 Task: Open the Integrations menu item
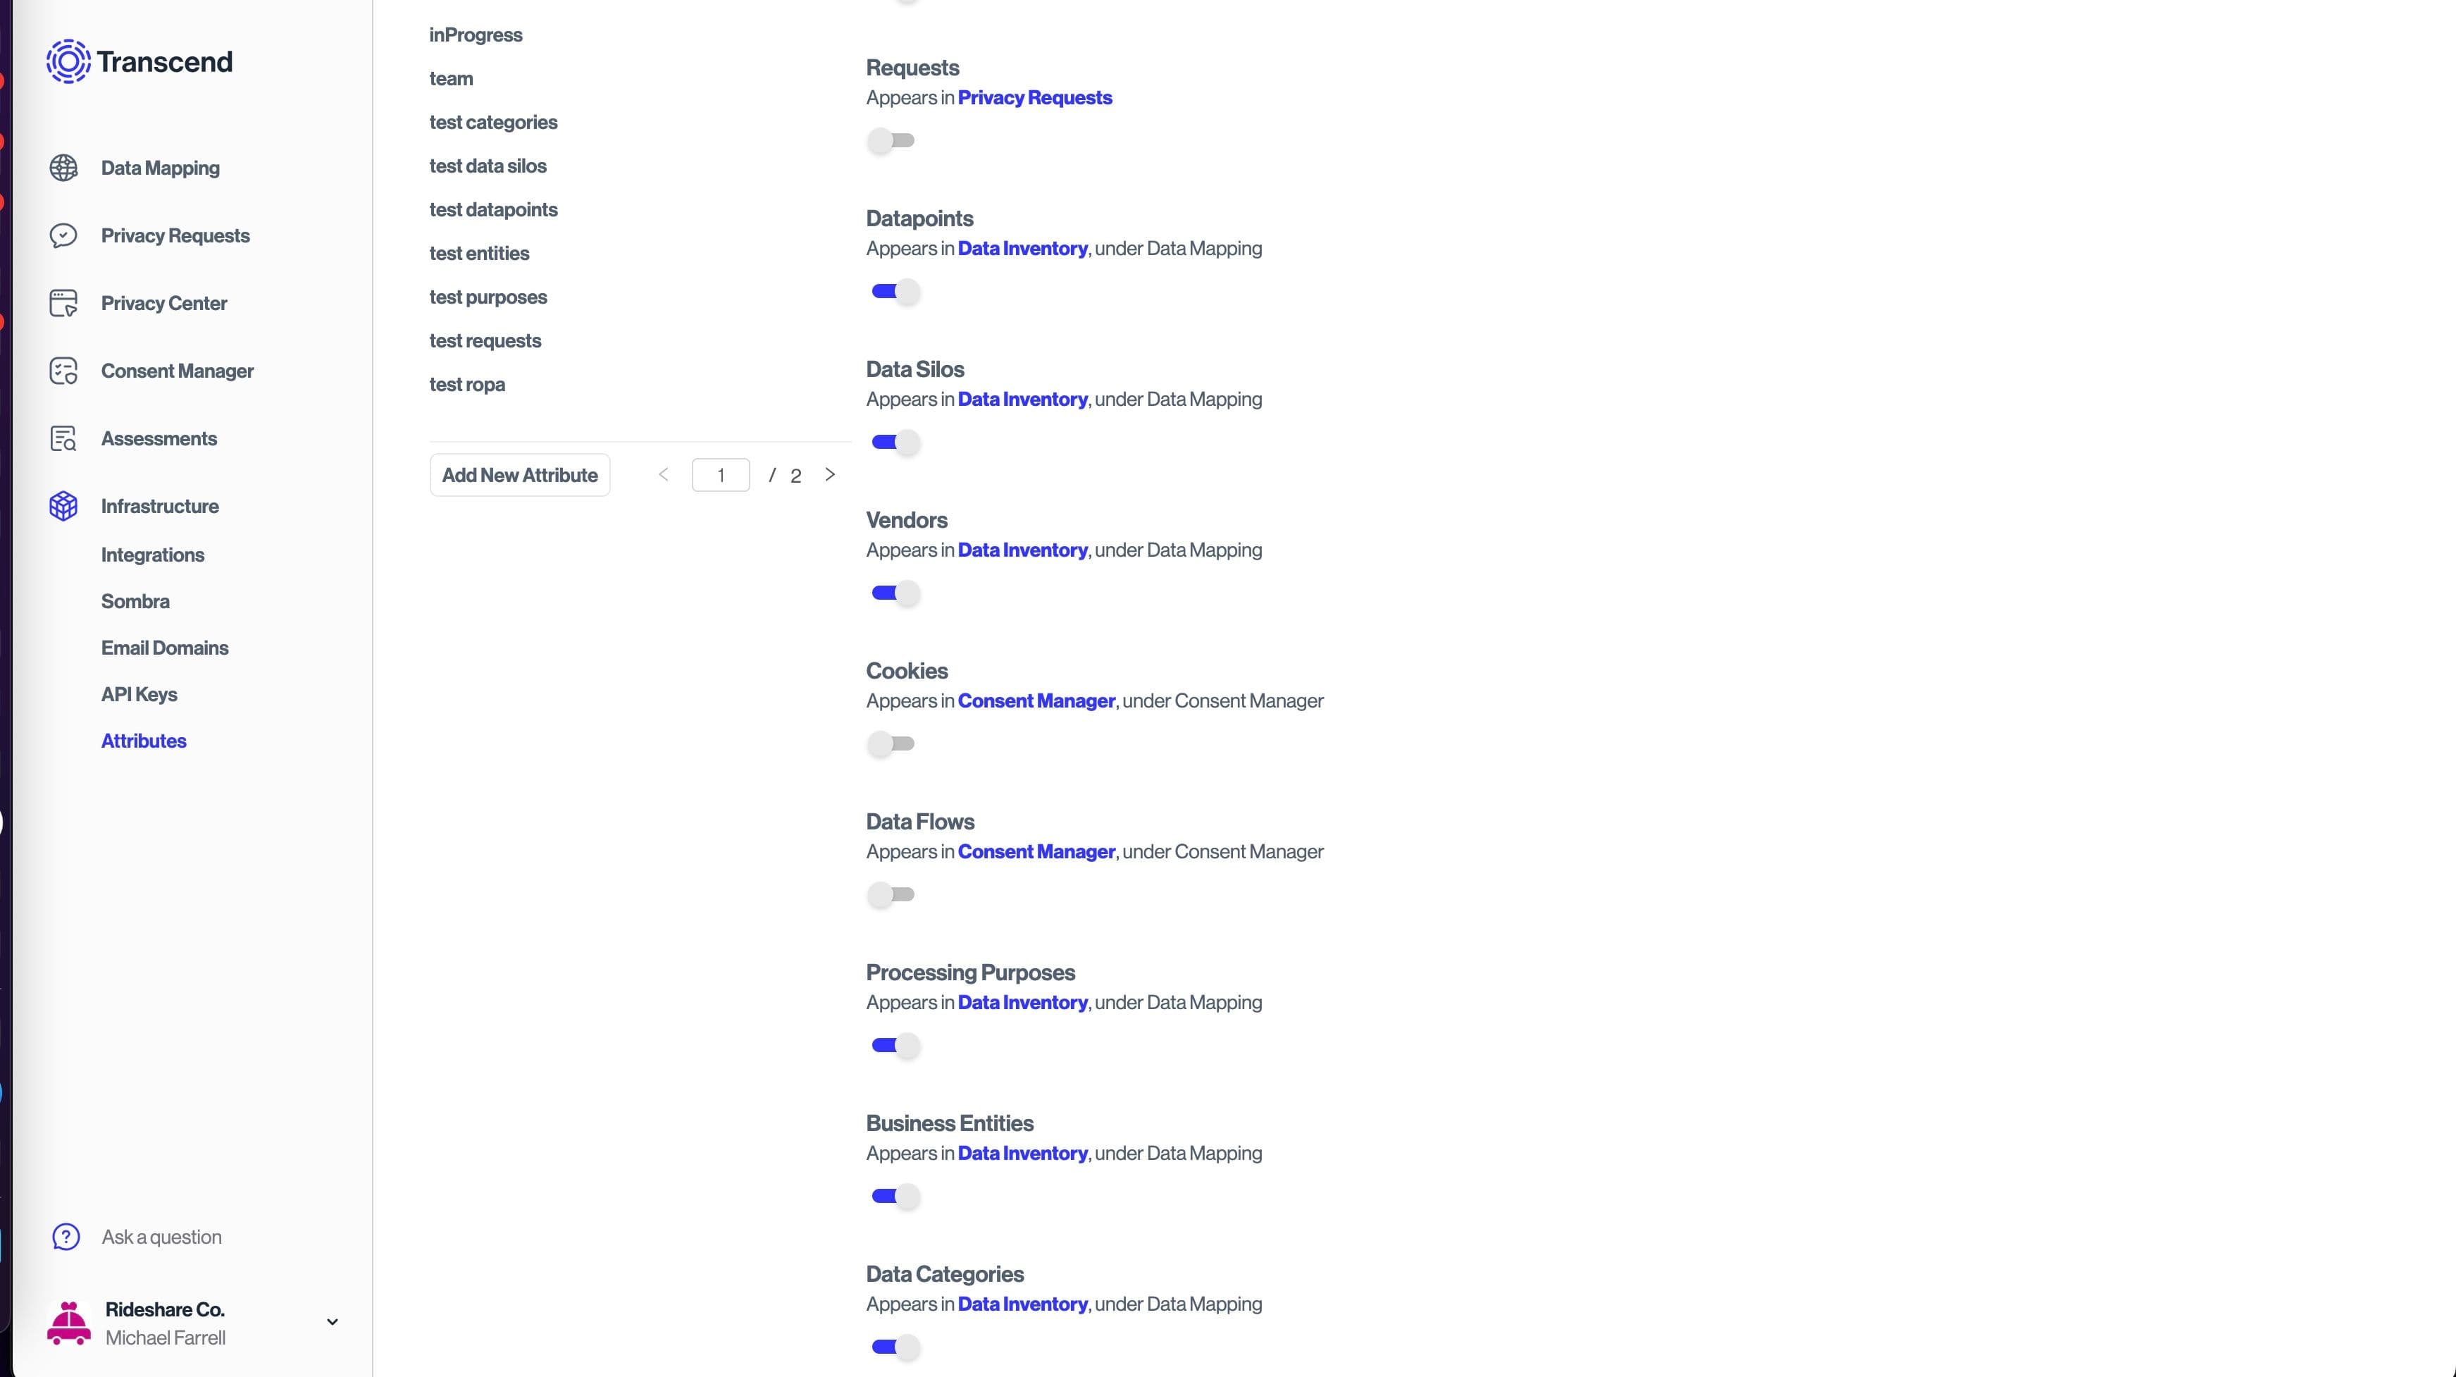[x=153, y=554]
